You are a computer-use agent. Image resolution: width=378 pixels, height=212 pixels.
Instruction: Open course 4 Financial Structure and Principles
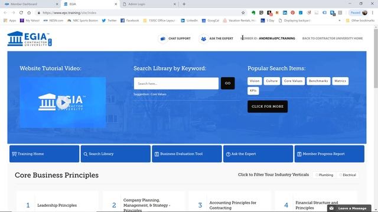[317, 206]
